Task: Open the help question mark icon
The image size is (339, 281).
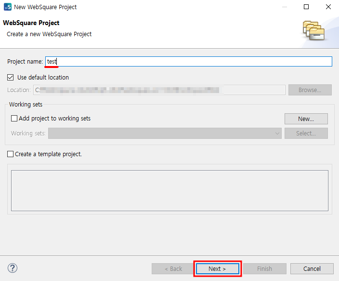Action: pyautogui.click(x=13, y=268)
